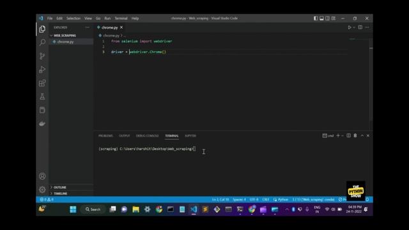Screen dimensions: 409x230
Task: Click the new terminal plus icon
Action: (338, 135)
